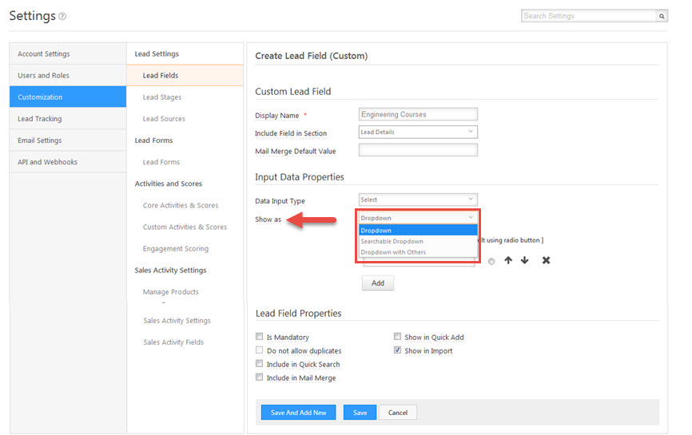Move option down with down arrow
The width and height of the screenshot is (692, 435).
tap(525, 261)
